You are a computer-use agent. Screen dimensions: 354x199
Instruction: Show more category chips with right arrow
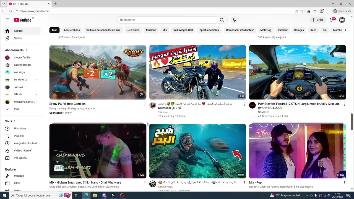coord(345,30)
